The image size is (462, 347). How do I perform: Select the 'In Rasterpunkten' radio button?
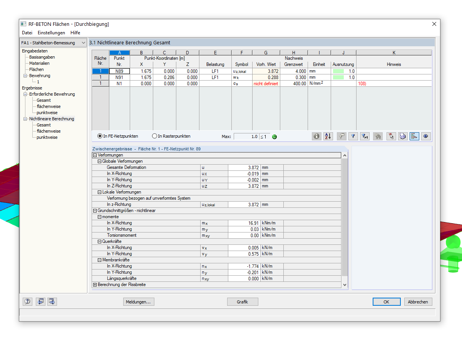(x=155, y=136)
